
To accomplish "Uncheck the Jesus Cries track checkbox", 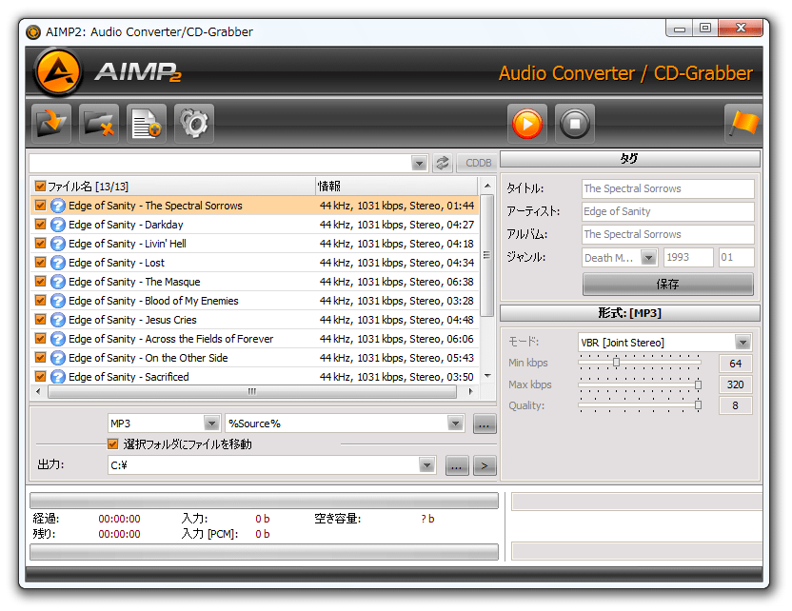I will [40, 320].
